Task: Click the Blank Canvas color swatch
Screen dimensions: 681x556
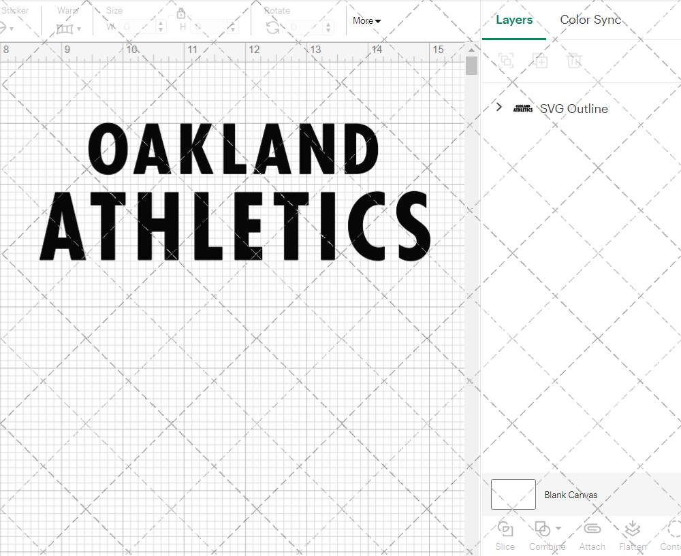Action: pos(513,494)
